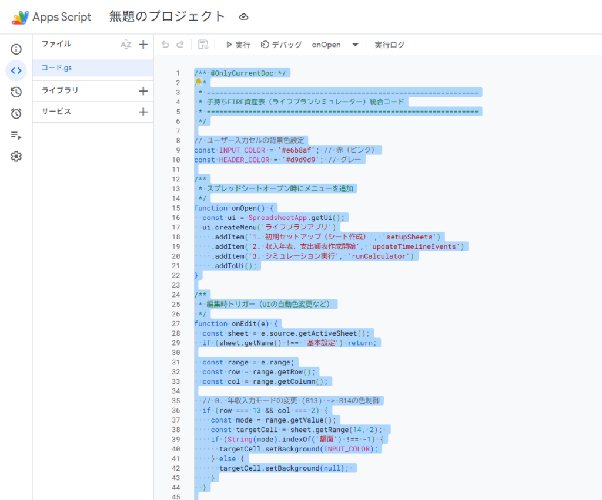Add a new file with plus icon
Viewport: 602px width, 500px height.
pos(143,45)
